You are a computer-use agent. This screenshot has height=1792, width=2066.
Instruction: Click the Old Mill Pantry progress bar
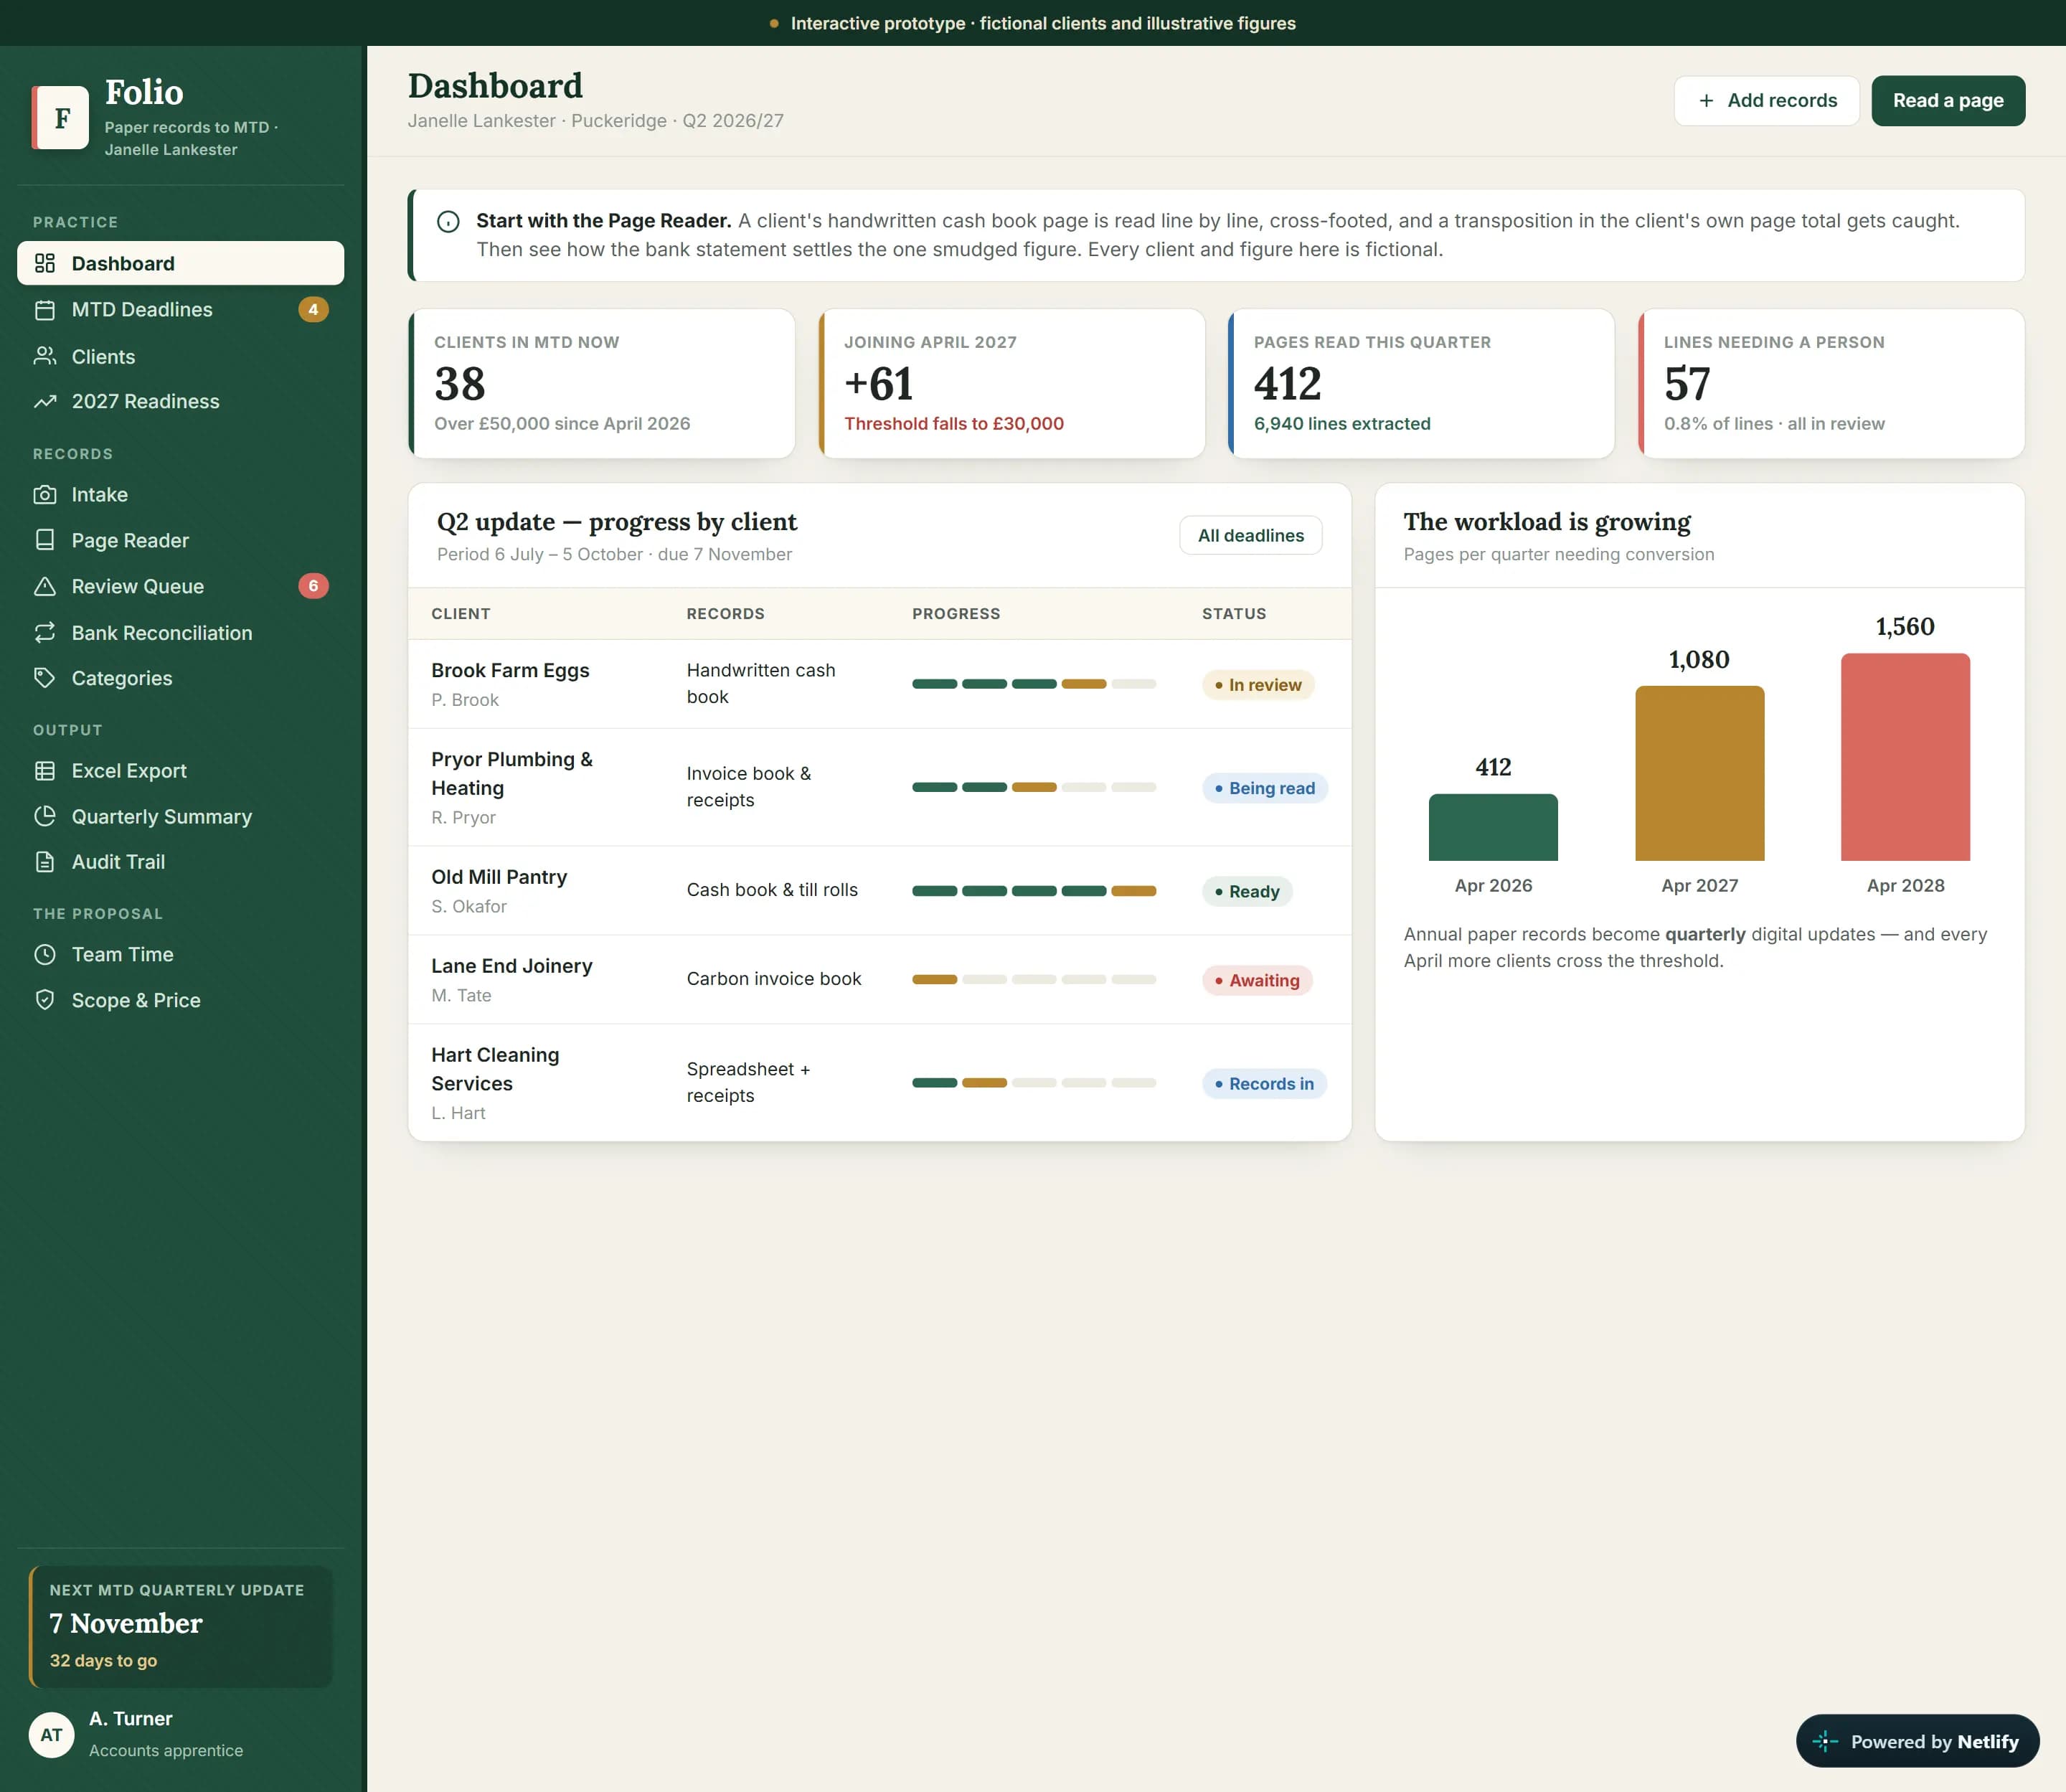pyautogui.click(x=1034, y=891)
